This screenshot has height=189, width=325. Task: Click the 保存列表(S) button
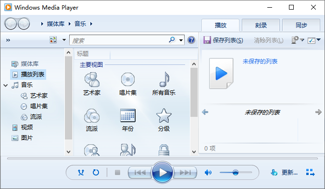tap(223, 40)
